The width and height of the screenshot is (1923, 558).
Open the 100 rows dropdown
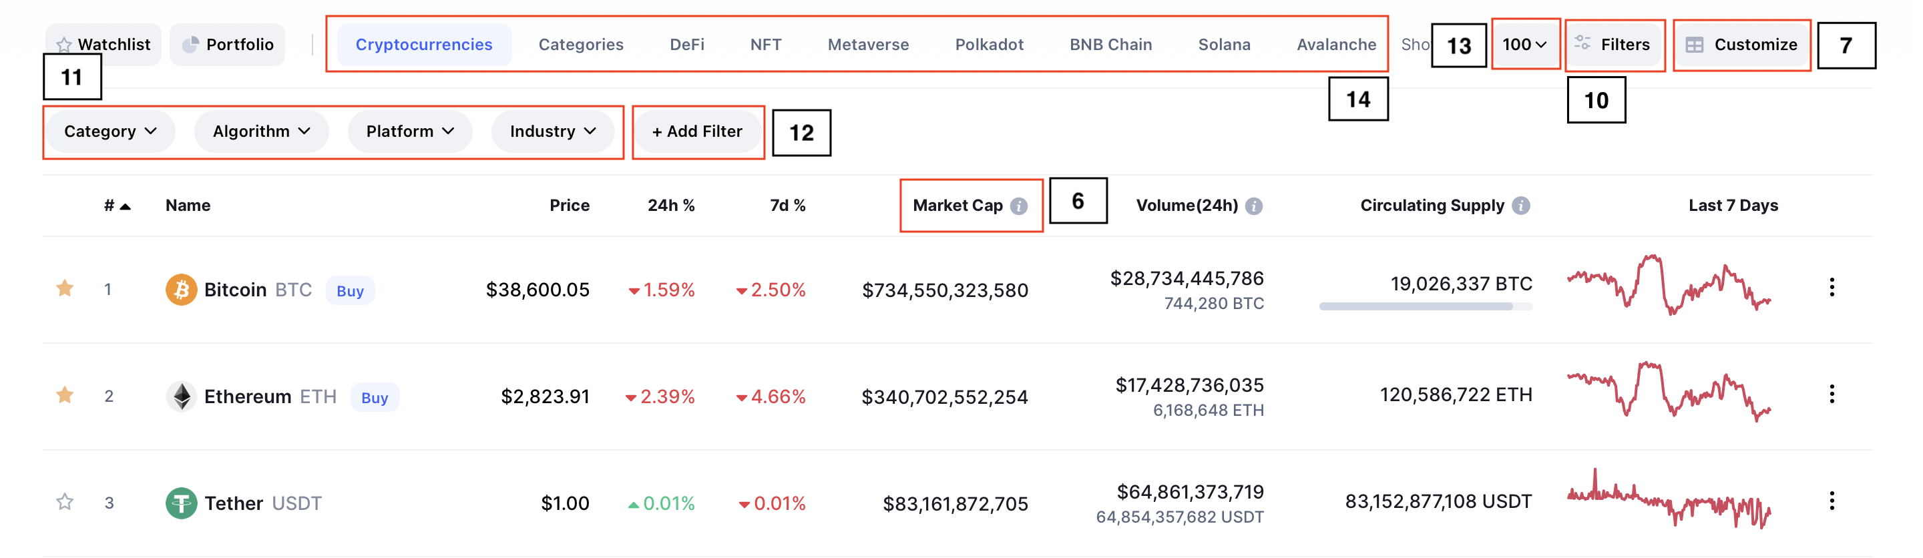tap(1524, 45)
